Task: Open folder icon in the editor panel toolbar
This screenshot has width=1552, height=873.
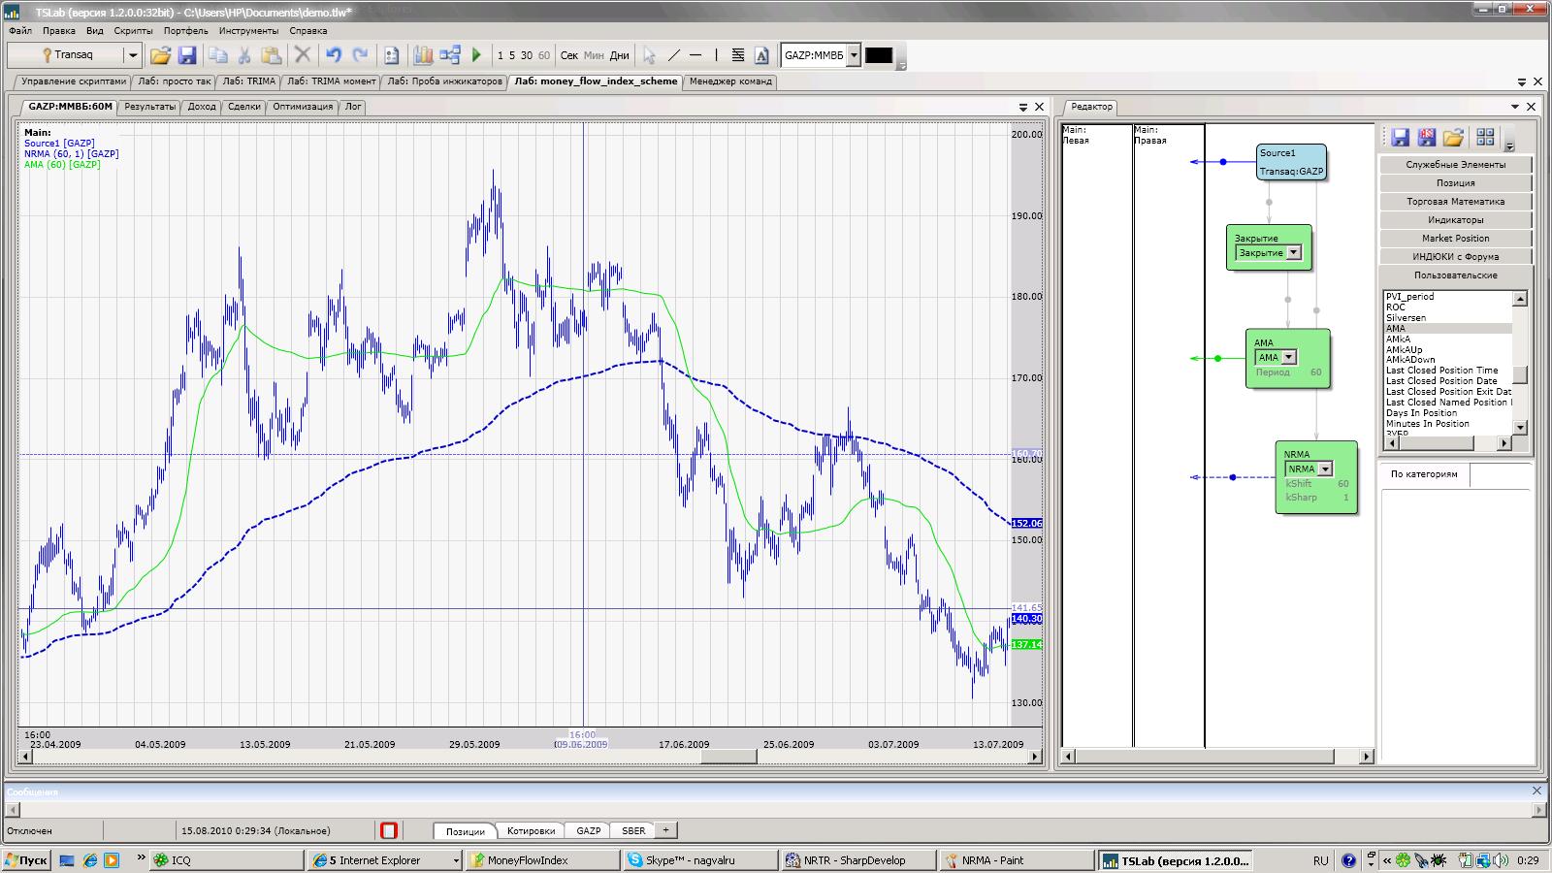Action: [x=1452, y=138]
